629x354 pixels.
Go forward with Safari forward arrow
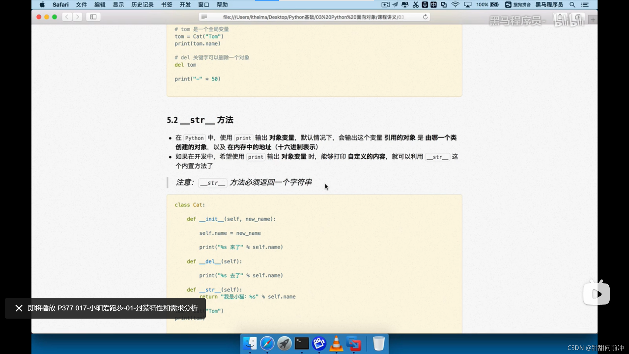point(77,17)
